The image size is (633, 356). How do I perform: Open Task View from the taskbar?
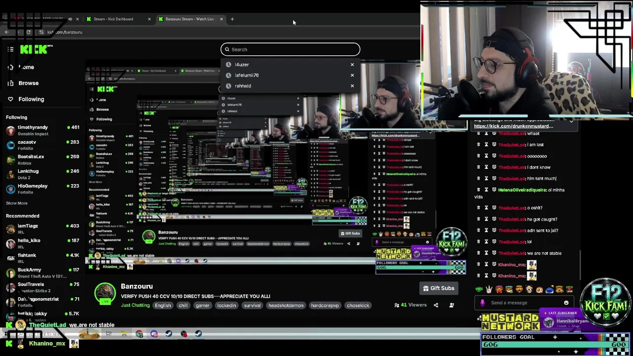[109, 334]
